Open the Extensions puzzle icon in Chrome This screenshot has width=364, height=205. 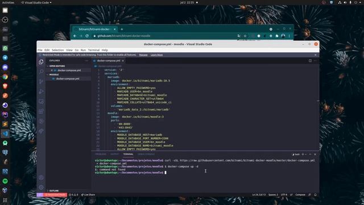(277, 36)
